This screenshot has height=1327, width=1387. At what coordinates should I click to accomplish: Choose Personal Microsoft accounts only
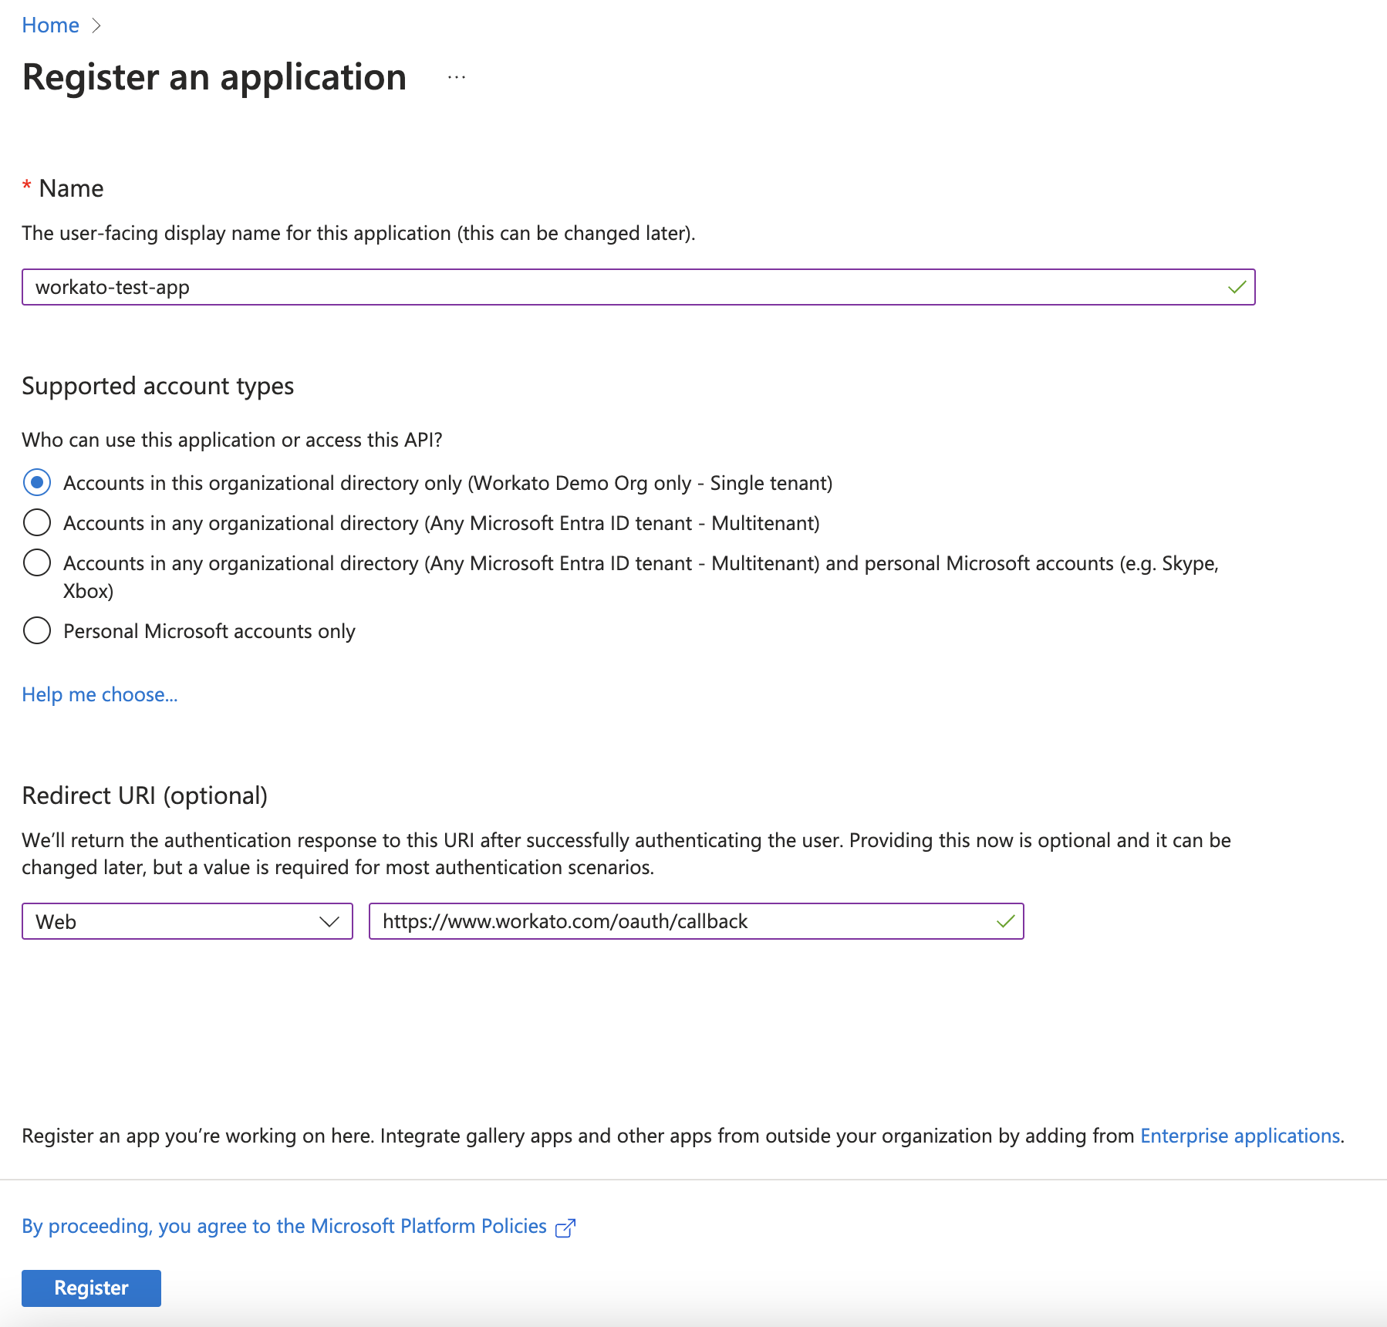coord(36,630)
